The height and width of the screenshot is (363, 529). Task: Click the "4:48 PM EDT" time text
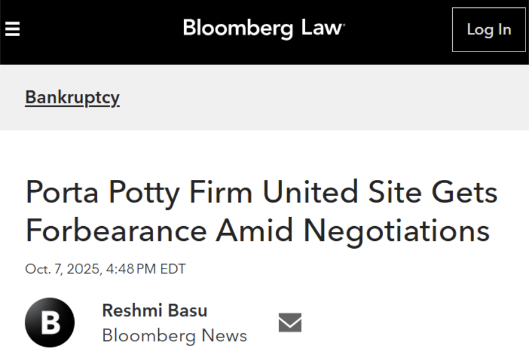(x=145, y=269)
